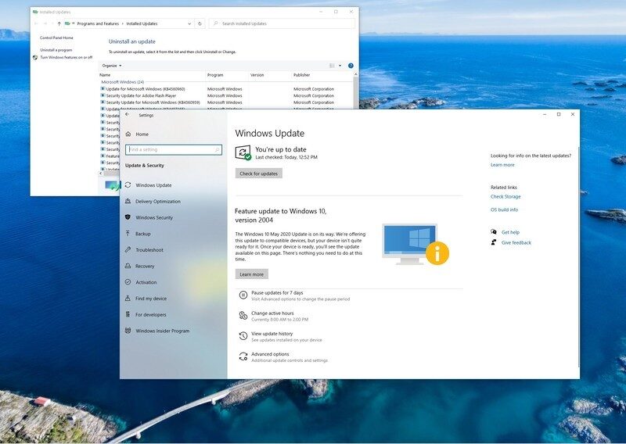Click the shield icon for Windows Security
Screen dimensions: 626x444
tap(128, 217)
